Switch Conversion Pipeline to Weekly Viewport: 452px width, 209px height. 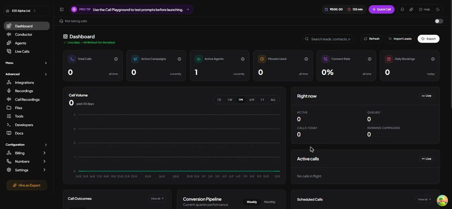pyautogui.click(x=252, y=202)
